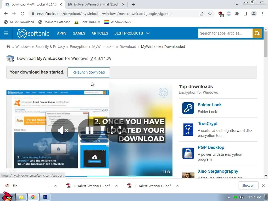Screen dimensions: 268x201
Task: Open the Folder Lock title link
Action: (x=210, y=105)
